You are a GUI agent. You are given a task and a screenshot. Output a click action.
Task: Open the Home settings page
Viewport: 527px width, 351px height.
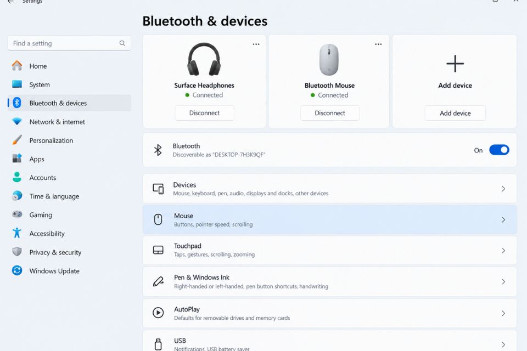click(x=69, y=66)
